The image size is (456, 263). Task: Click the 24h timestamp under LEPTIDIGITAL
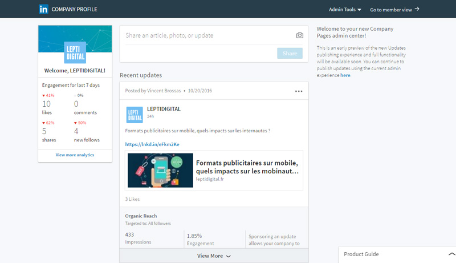click(150, 116)
